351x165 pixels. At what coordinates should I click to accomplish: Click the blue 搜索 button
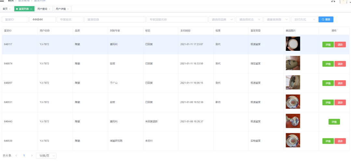[x=326, y=19]
